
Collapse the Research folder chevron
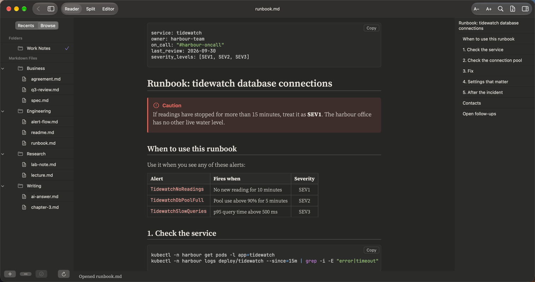(3, 154)
